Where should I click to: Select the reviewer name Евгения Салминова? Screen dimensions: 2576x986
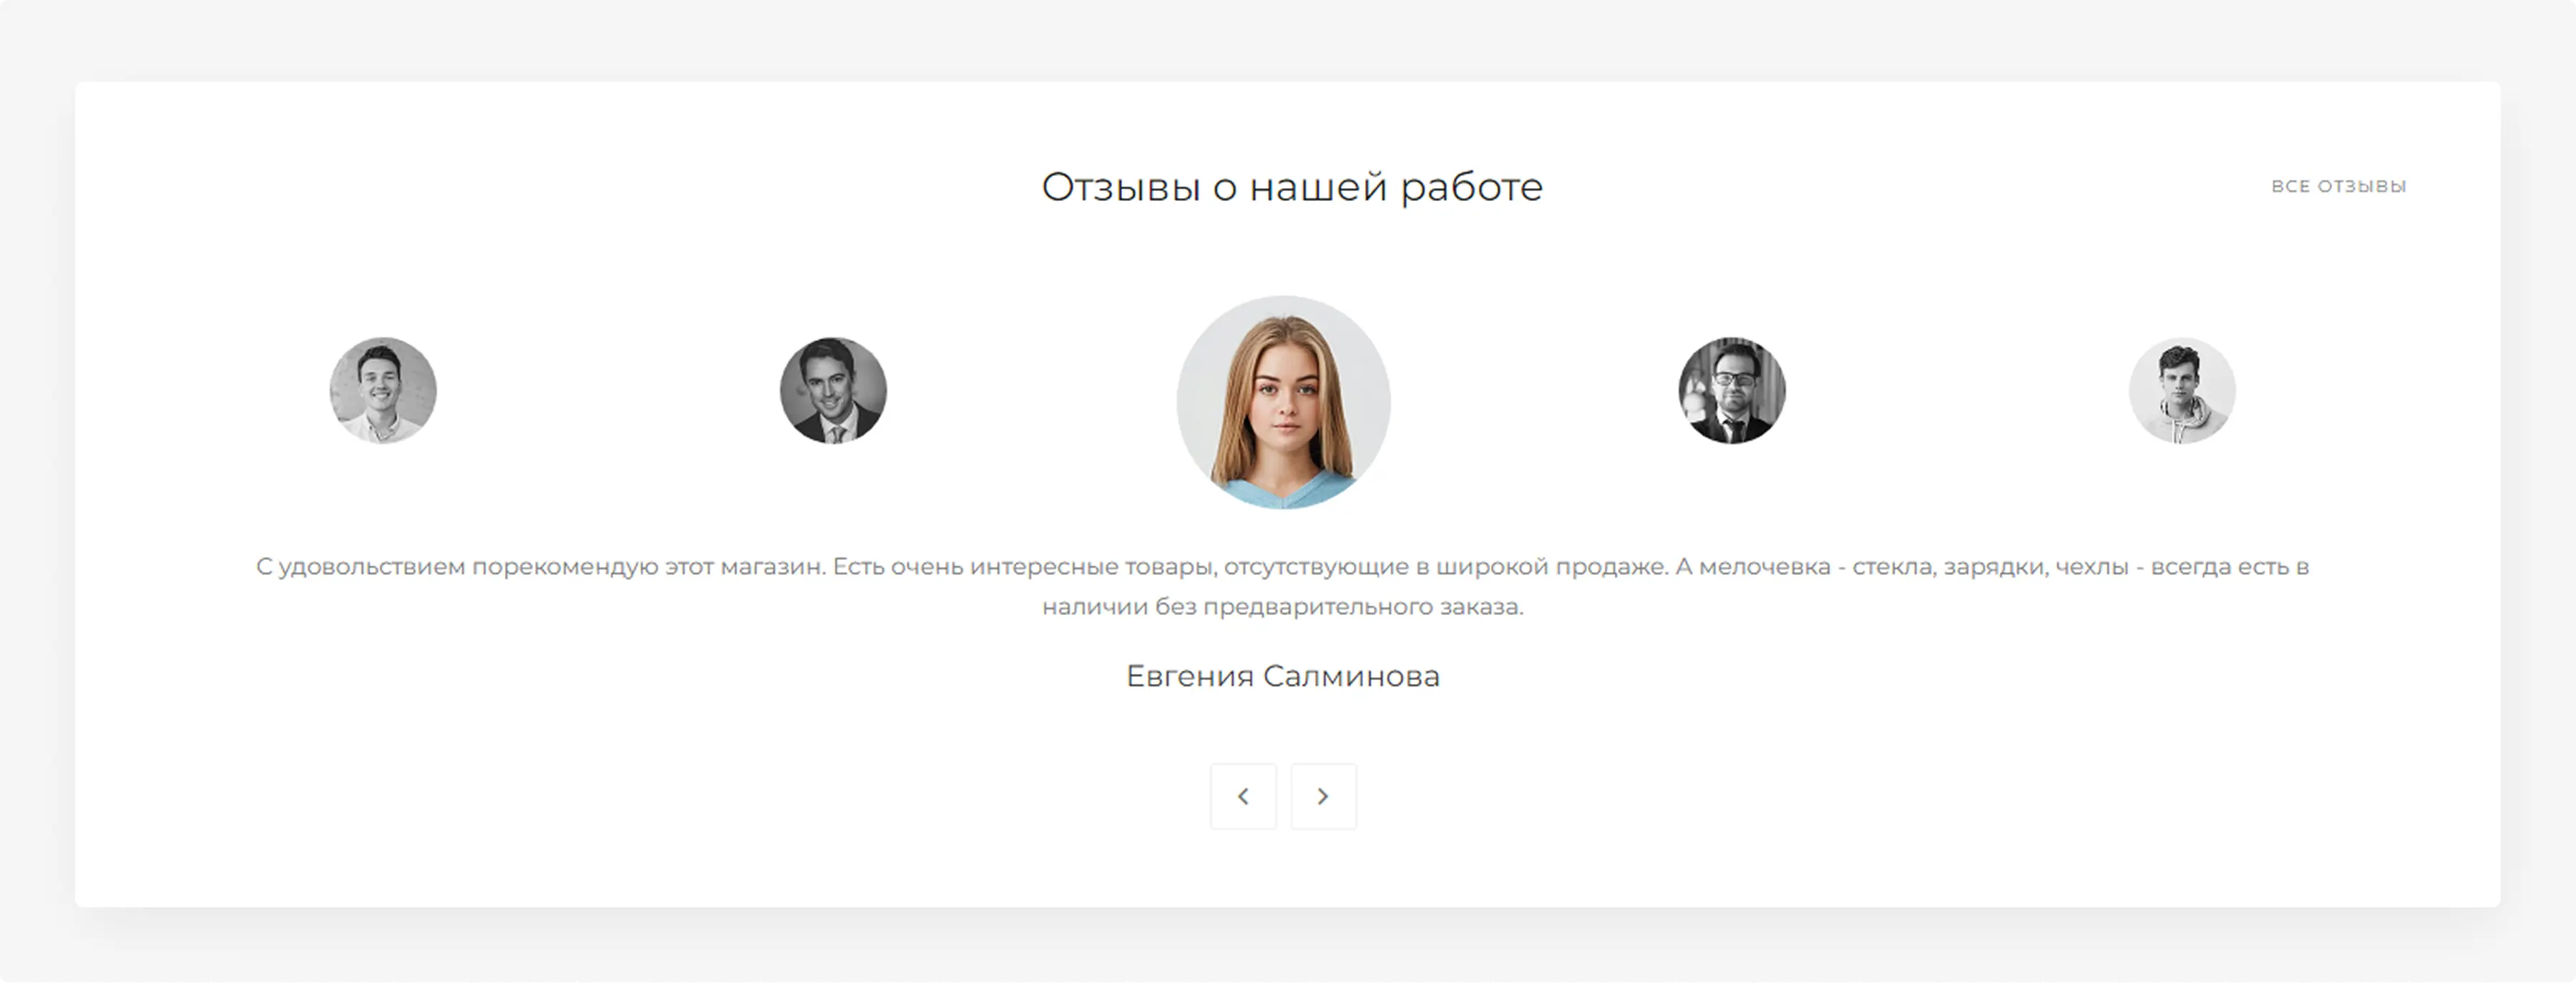coord(1283,675)
